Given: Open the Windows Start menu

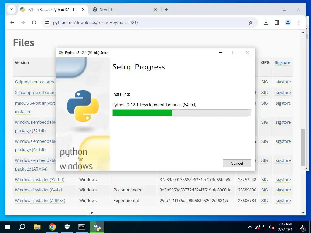Looking at the screenshot, I should 7,227.
